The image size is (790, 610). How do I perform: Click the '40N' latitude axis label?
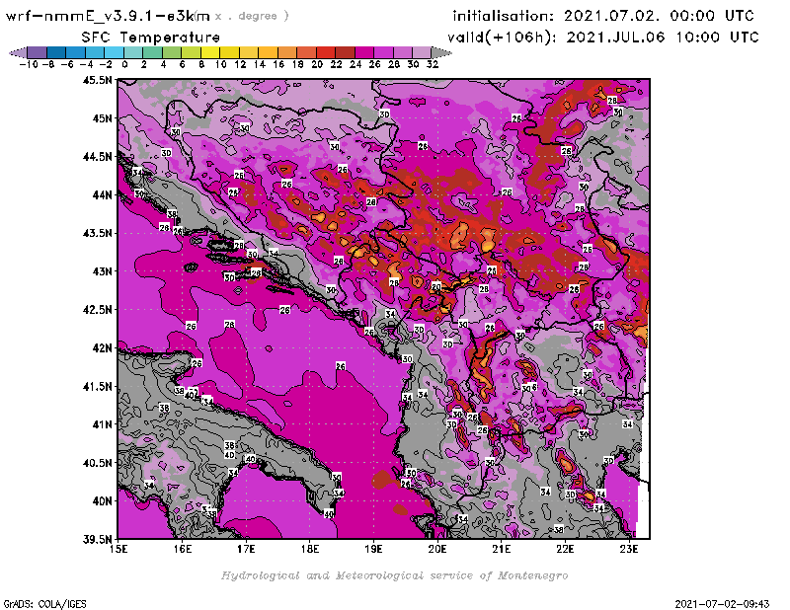(x=102, y=501)
